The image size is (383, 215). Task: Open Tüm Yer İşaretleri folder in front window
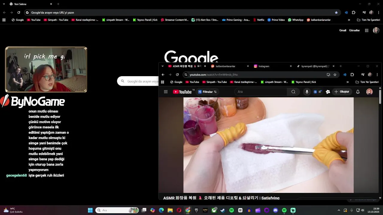(x=367, y=82)
